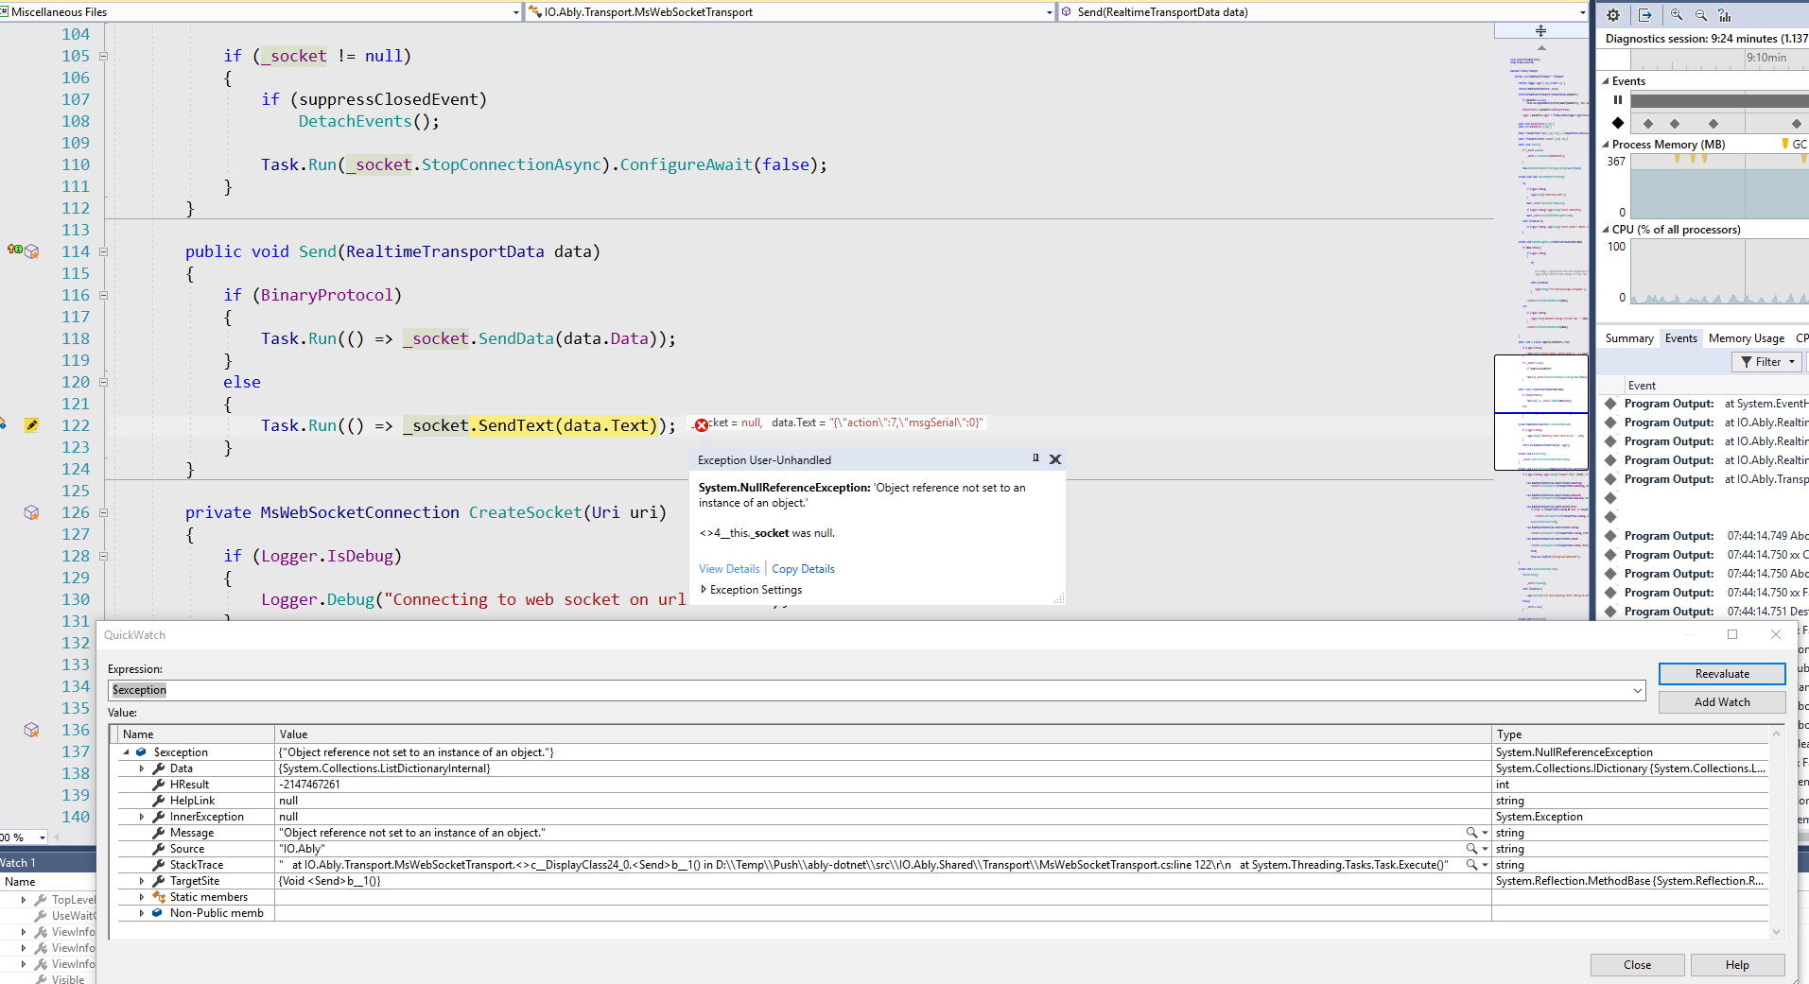
Task: Click the pause icon in the Events track
Action: (1618, 100)
